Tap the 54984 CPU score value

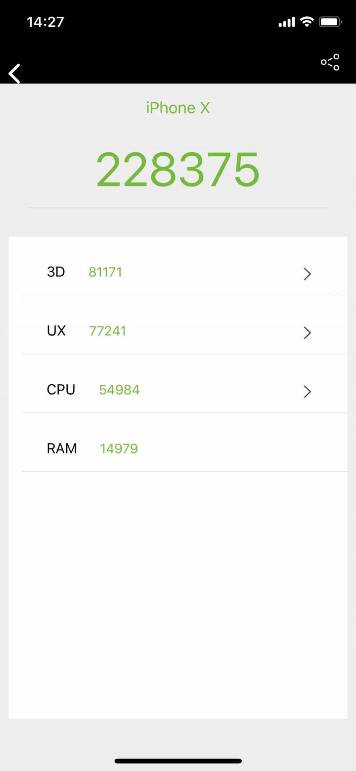tap(119, 390)
